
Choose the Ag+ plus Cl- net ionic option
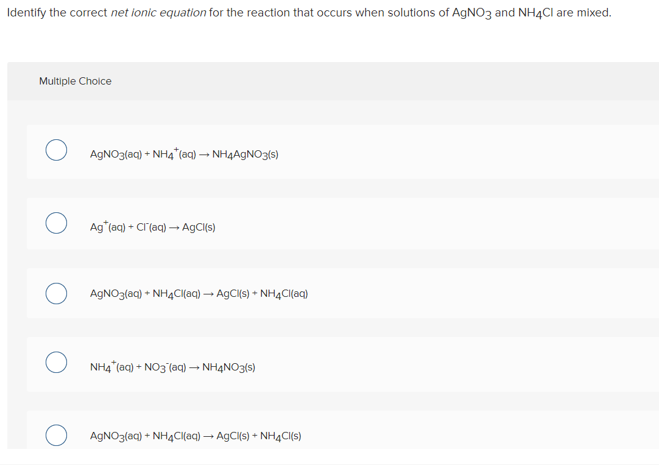click(x=56, y=223)
